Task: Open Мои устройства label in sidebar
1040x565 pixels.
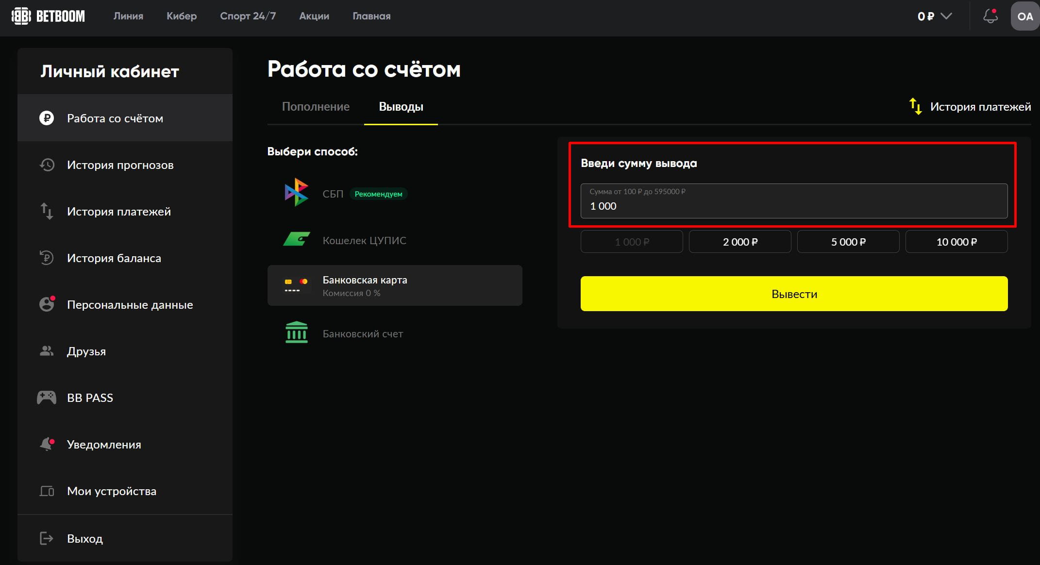Action: (112, 491)
